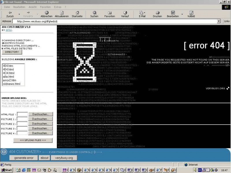Open the Favoriten toolbar icon
The width and height of the screenshot is (231, 173).
[x=110, y=13]
